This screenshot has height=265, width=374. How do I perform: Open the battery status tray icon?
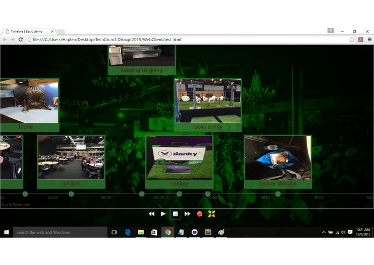[330, 232]
